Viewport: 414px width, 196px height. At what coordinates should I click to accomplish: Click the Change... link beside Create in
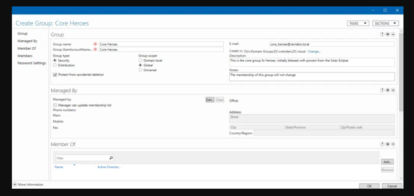coord(314,52)
